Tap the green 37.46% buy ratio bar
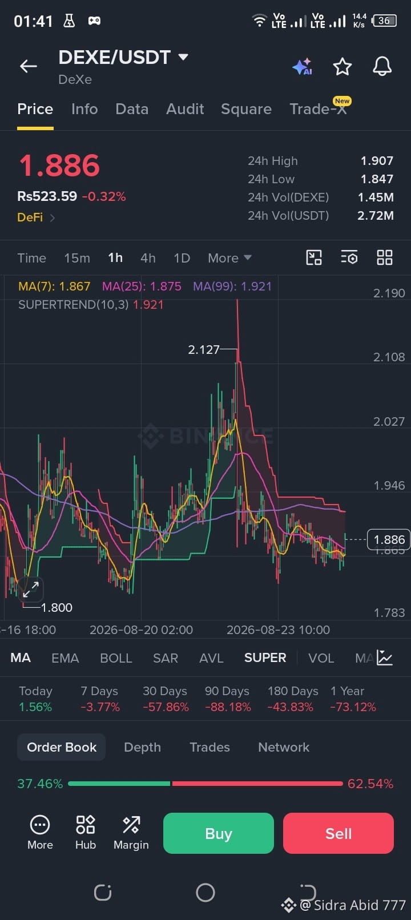Image resolution: width=411 pixels, height=920 pixels. point(119,784)
